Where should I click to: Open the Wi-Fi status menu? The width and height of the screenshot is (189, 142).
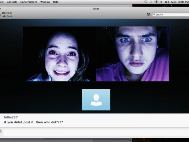[156, 2]
